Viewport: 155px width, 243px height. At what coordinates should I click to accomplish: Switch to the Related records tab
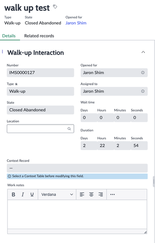(x=39, y=36)
